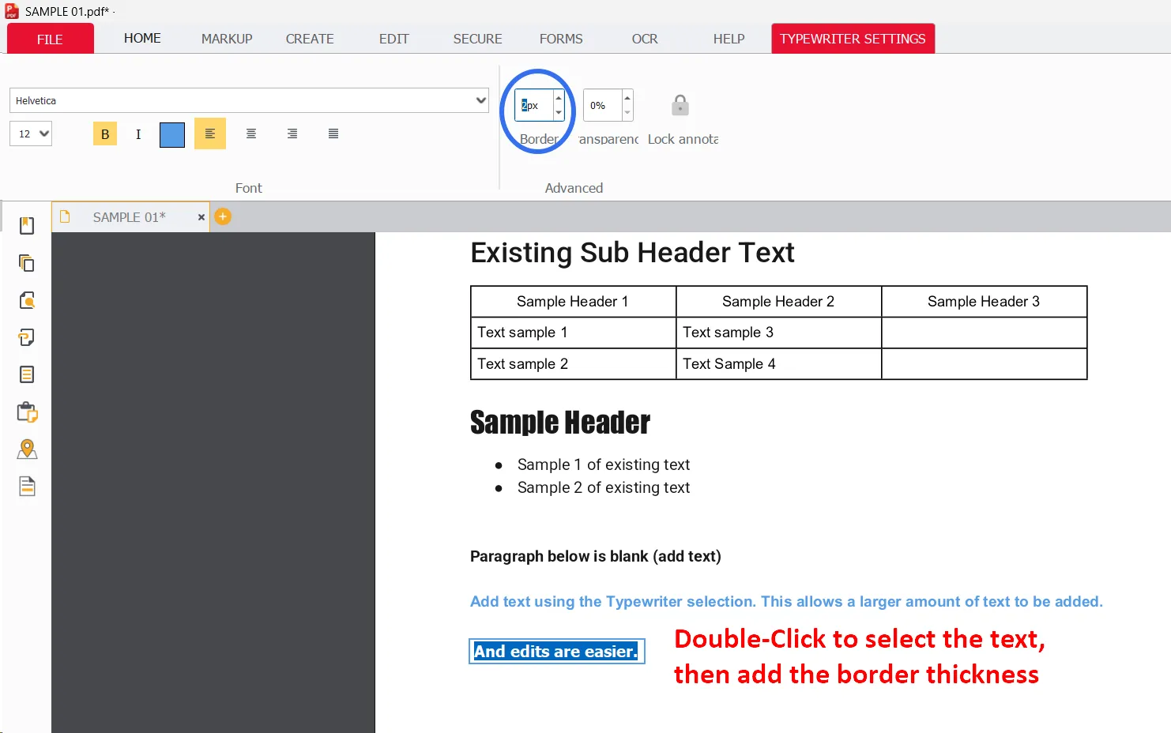The image size is (1171, 733).
Task: Open the clipboard attachments sidebar icon
Action: [27, 412]
